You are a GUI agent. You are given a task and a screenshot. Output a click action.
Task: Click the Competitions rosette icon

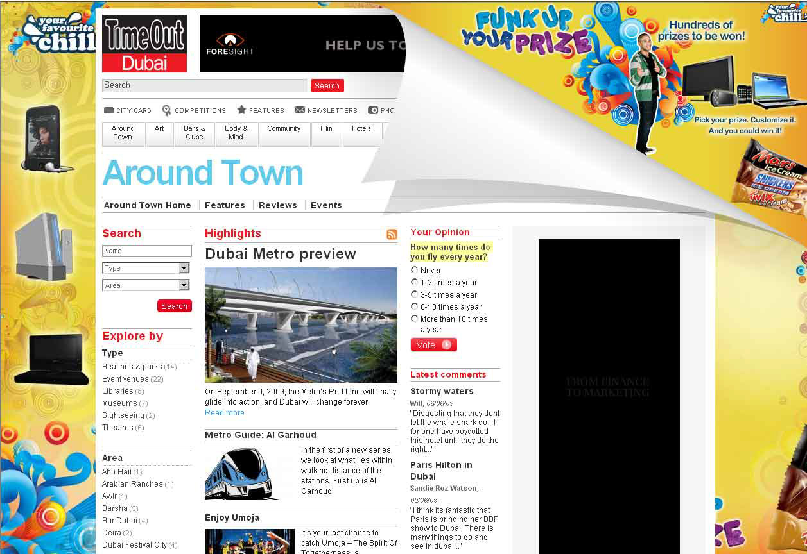[x=167, y=110]
